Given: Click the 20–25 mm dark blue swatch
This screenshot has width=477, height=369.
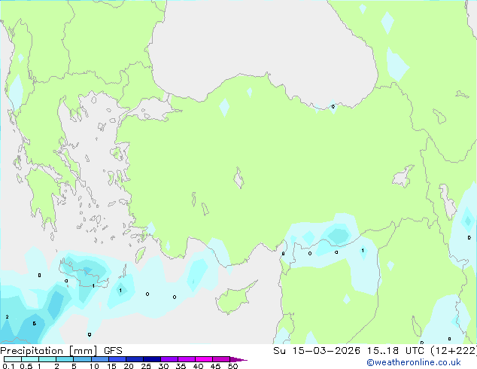Looking at the screenshot, I should pos(135,359).
